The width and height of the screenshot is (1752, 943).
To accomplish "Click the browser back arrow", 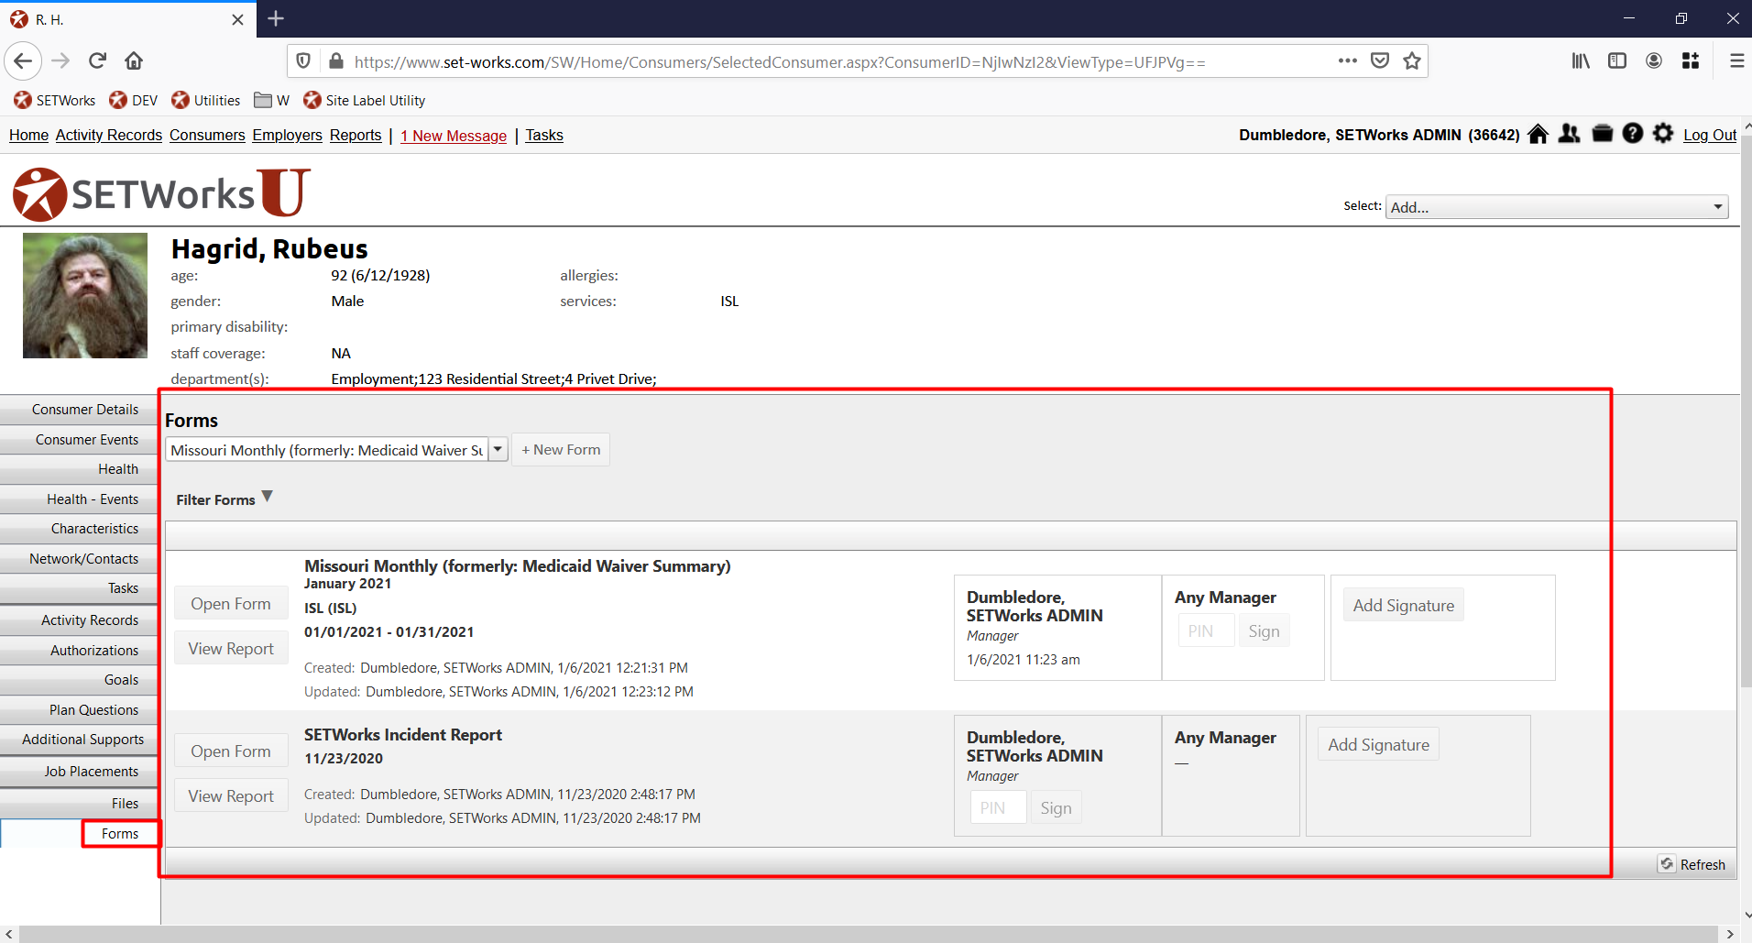I will pyautogui.click(x=23, y=61).
